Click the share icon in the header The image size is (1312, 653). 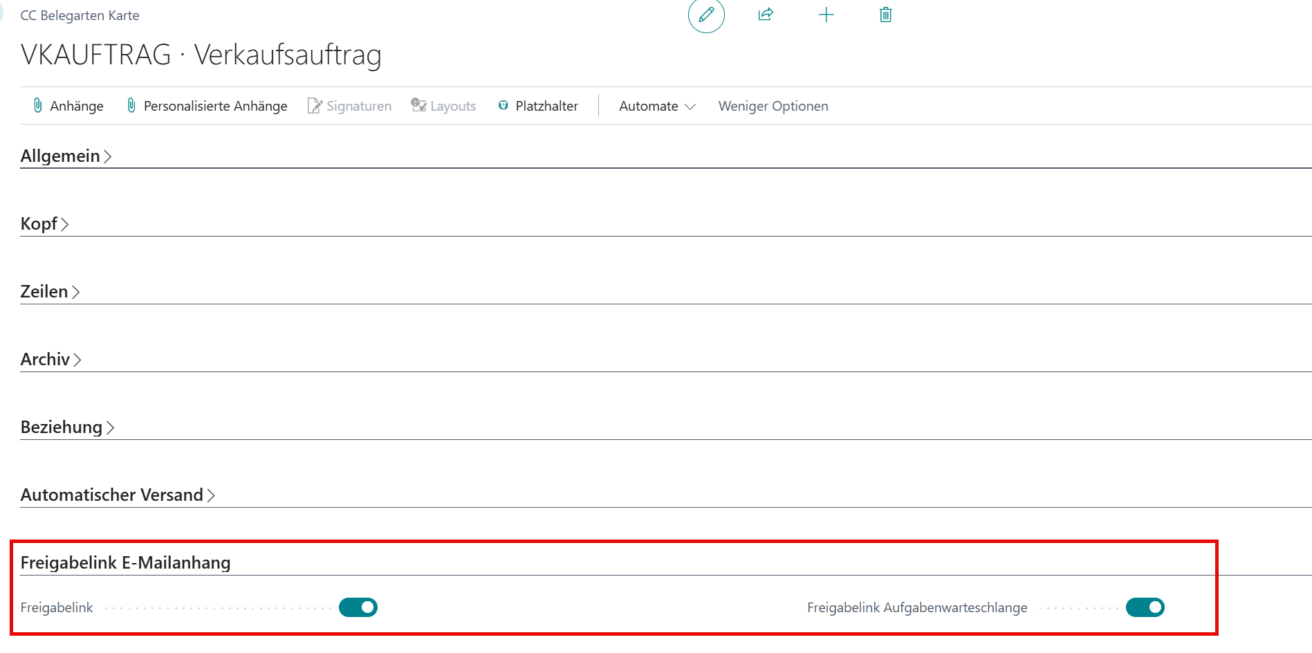tap(766, 15)
